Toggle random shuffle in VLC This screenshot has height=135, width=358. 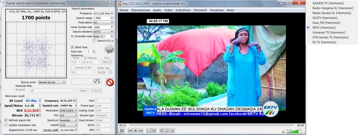[x=172, y=131]
